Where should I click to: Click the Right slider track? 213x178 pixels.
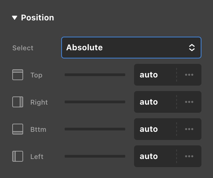[x=95, y=102]
